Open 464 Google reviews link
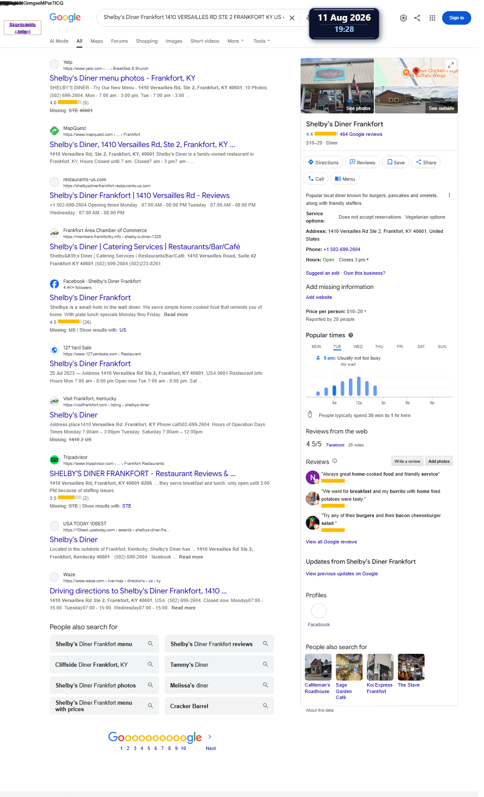 pos(361,134)
